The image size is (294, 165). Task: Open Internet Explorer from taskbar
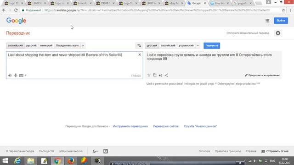pyautogui.click(x=17, y=161)
